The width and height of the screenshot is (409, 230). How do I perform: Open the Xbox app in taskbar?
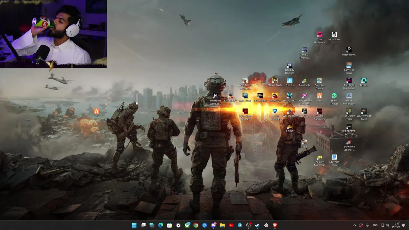[187, 225]
